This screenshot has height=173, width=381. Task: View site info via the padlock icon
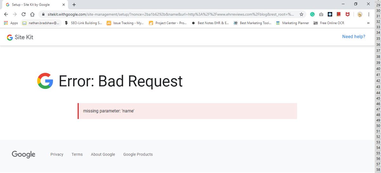pos(43,14)
